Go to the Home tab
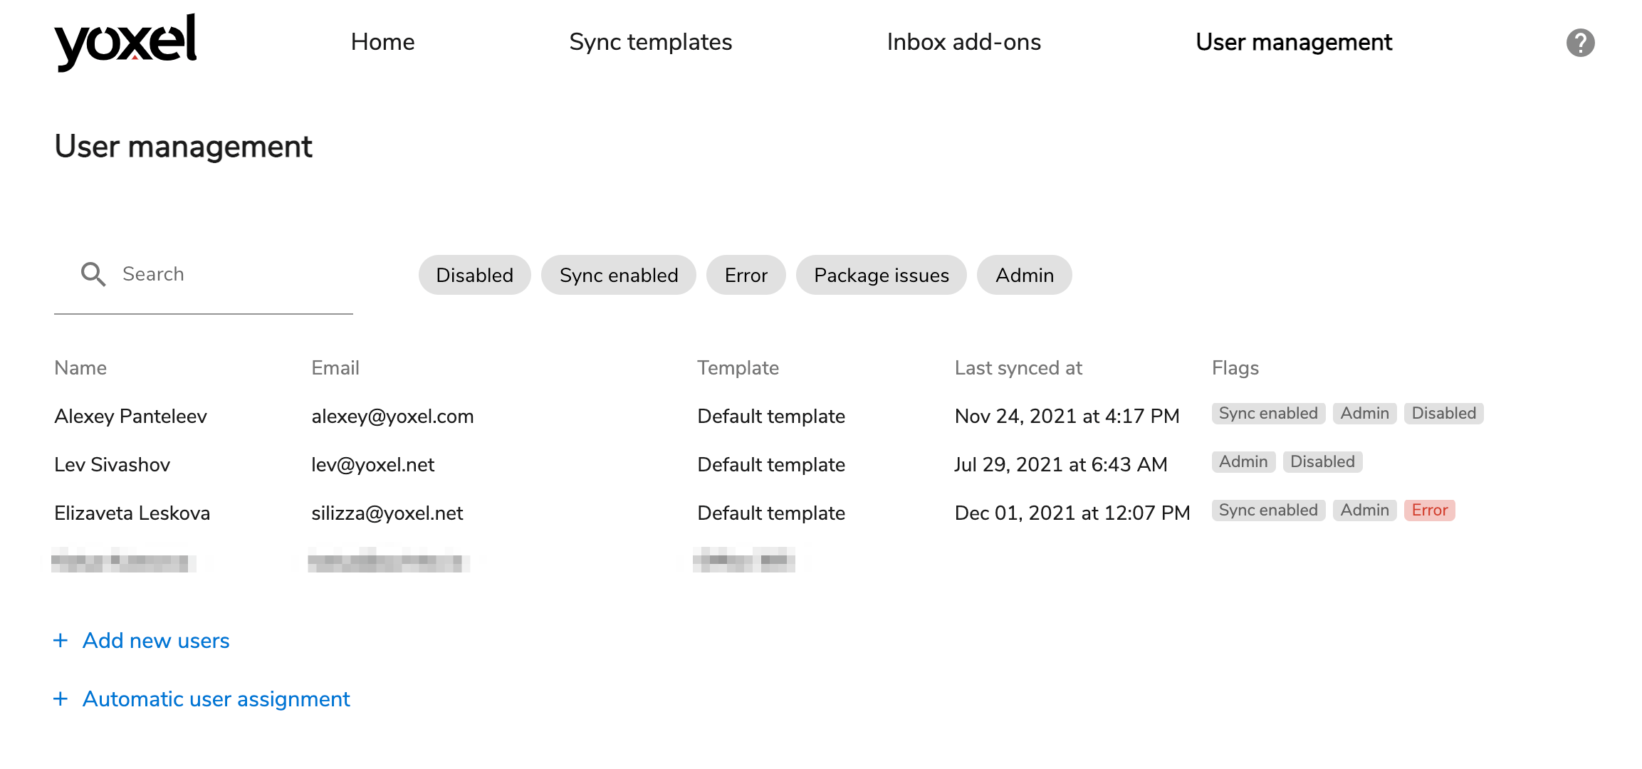1642x769 pixels. pos(382,42)
